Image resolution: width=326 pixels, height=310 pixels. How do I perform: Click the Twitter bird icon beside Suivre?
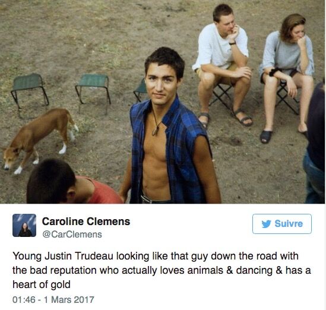(x=267, y=224)
